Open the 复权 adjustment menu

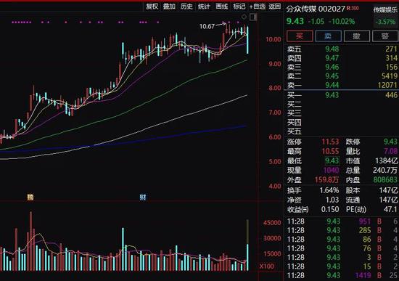(152, 7)
